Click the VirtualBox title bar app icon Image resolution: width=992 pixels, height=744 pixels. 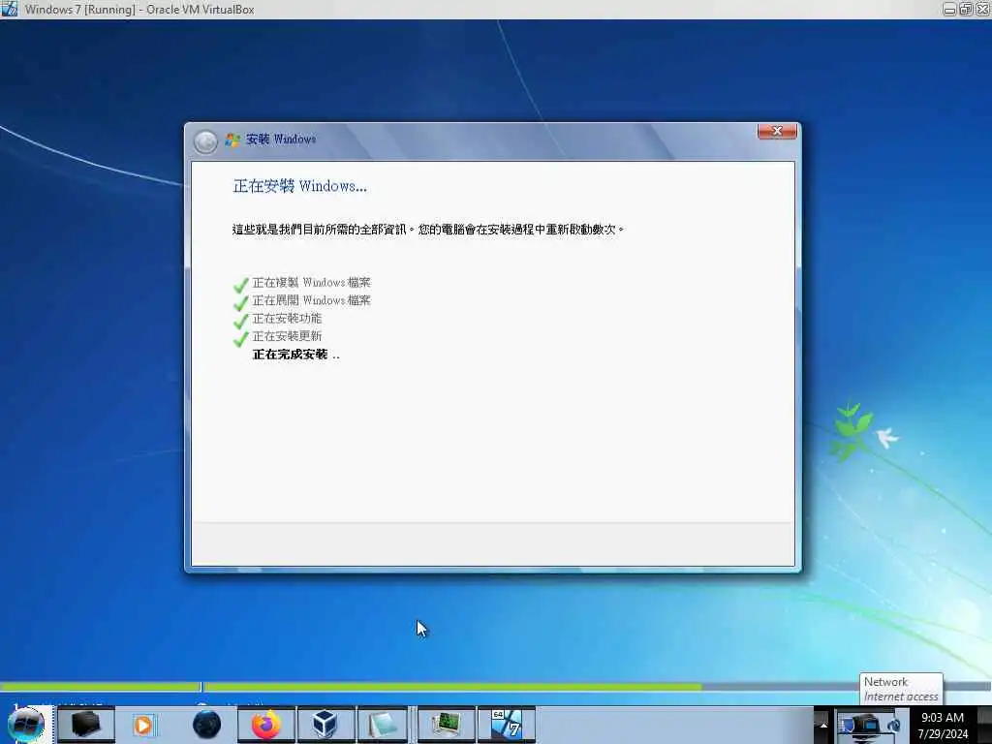coord(10,9)
